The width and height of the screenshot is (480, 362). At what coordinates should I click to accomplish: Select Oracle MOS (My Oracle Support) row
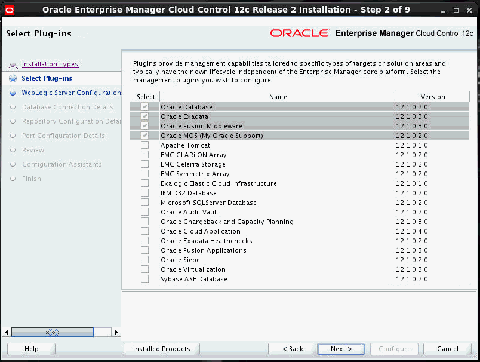coord(300,136)
